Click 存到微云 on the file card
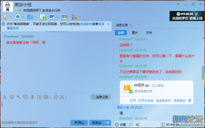The image size is (205, 128). 179,101
